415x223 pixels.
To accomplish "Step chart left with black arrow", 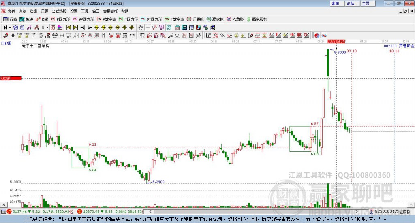I will coord(83,28).
